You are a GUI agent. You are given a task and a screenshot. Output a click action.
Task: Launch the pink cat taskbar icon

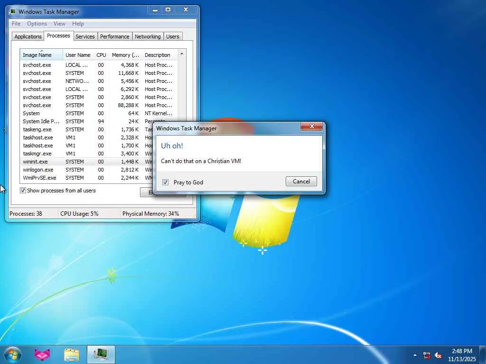pos(42,355)
